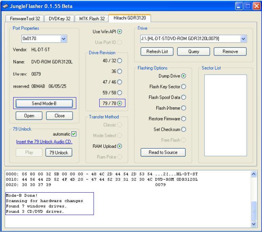Select the RAM Upload transfer method
Screen dimensions: 262x232
119,146
